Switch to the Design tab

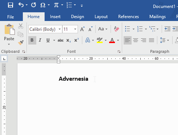pos(78,17)
